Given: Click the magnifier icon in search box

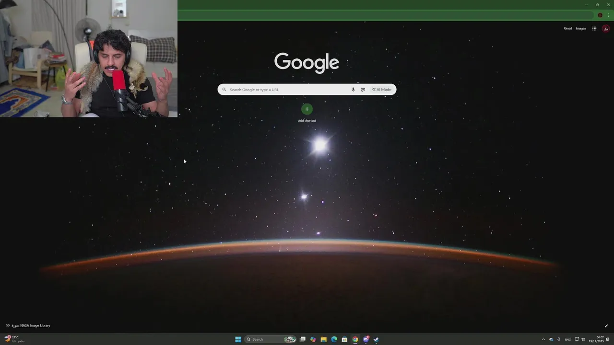Looking at the screenshot, I should tap(224, 90).
